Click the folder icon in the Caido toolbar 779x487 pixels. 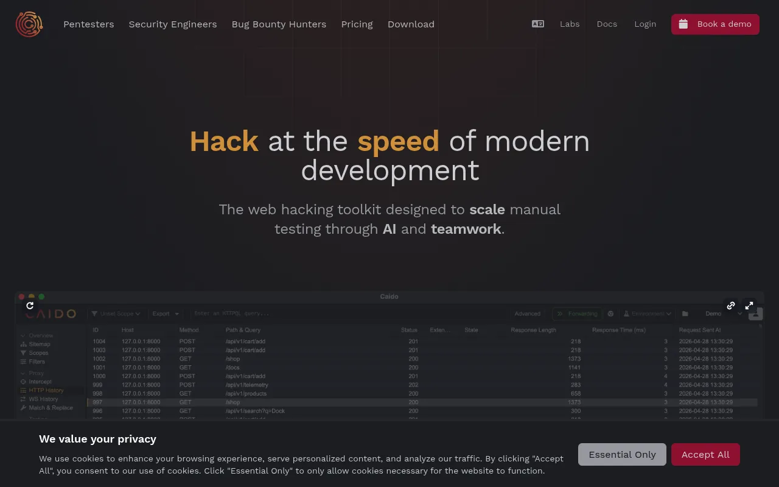685,314
